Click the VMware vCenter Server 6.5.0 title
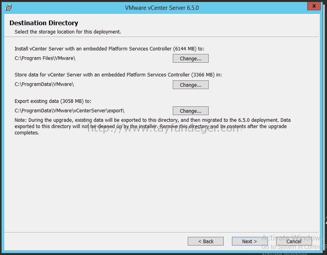 162,8
